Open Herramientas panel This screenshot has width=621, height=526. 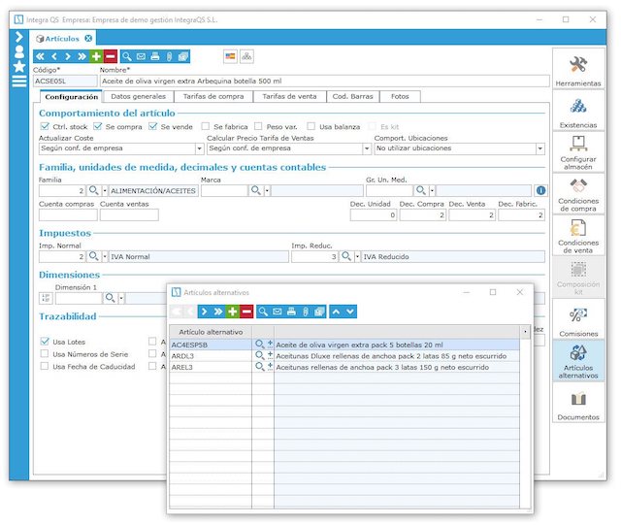(578, 69)
